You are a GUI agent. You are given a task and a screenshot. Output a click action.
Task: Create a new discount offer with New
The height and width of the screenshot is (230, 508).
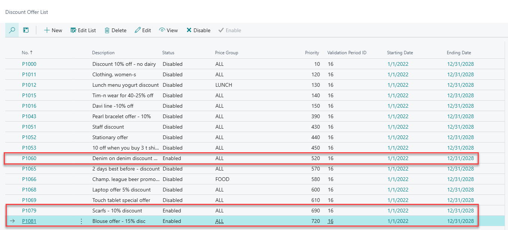tap(53, 30)
